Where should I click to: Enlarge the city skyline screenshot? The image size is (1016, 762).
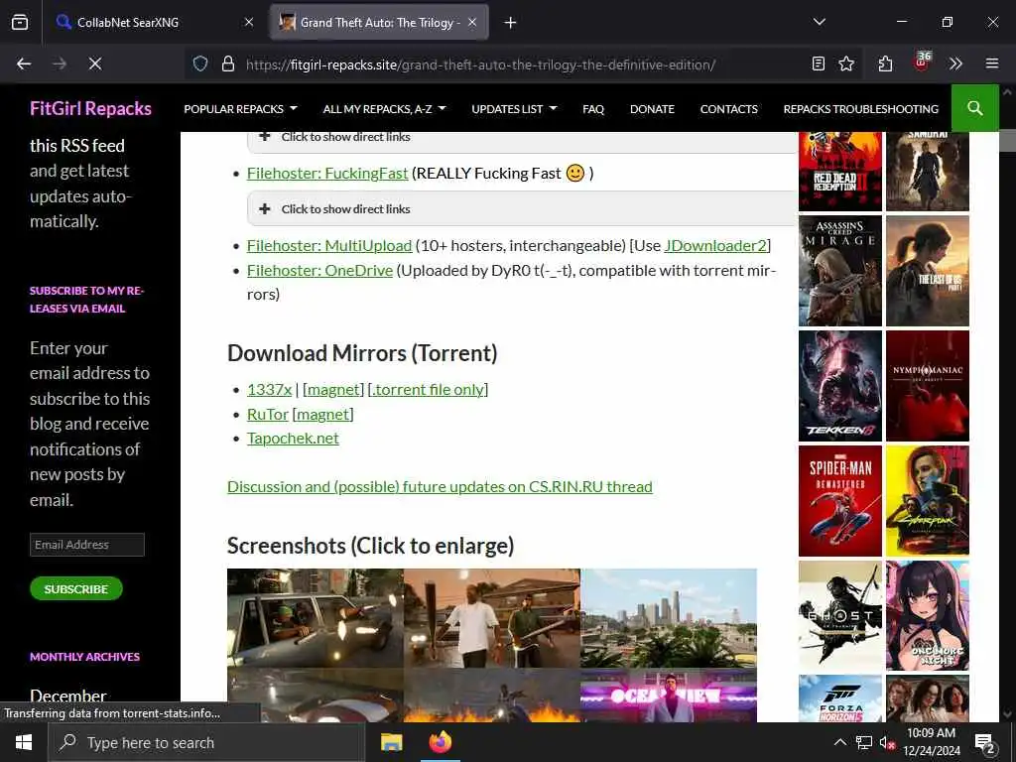(669, 618)
